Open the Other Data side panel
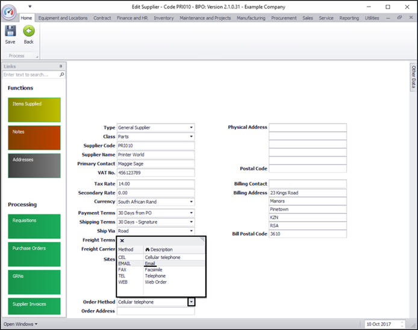Image resolution: width=418 pixels, height=330 pixels. 413,77
